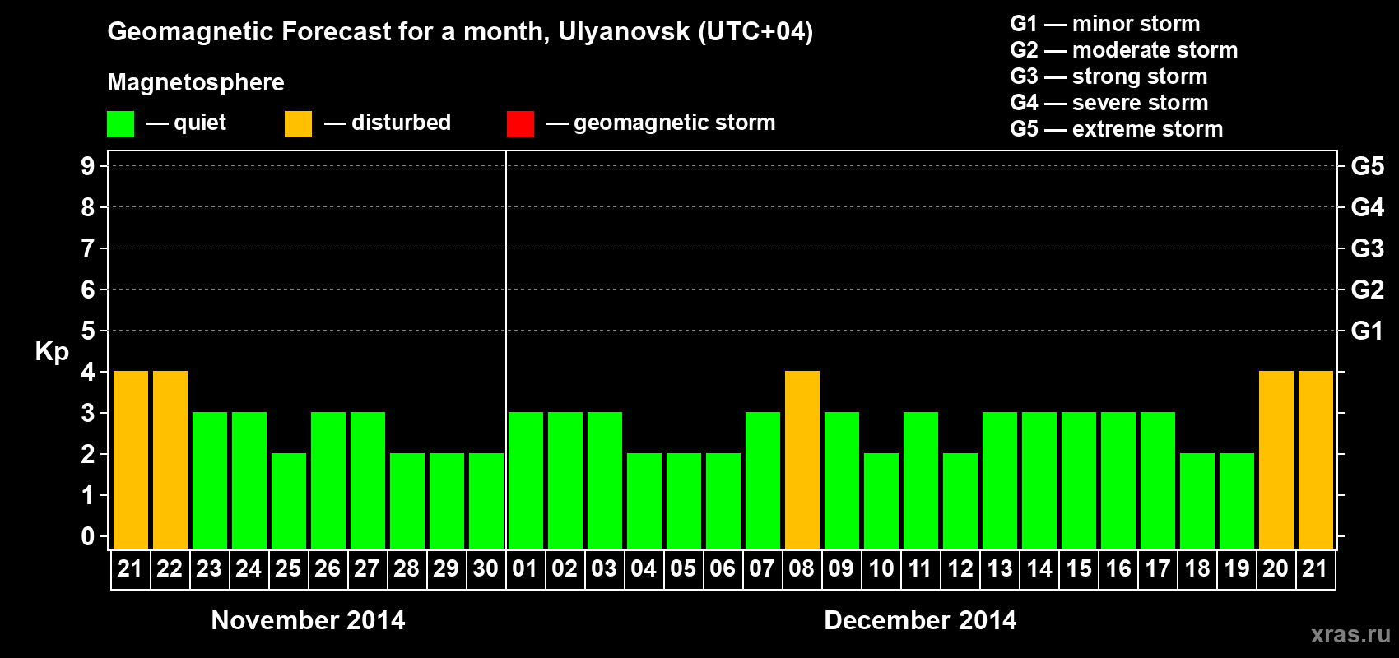Image resolution: width=1399 pixels, height=658 pixels.
Task: Click the orange bar for December 08
Action: click(x=802, y=460)
